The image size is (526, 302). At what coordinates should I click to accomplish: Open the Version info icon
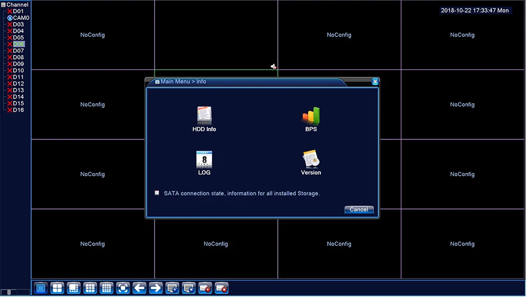point(311,163)
